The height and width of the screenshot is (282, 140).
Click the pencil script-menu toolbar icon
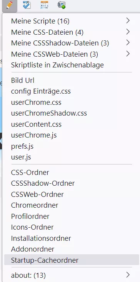pos(10,5)
